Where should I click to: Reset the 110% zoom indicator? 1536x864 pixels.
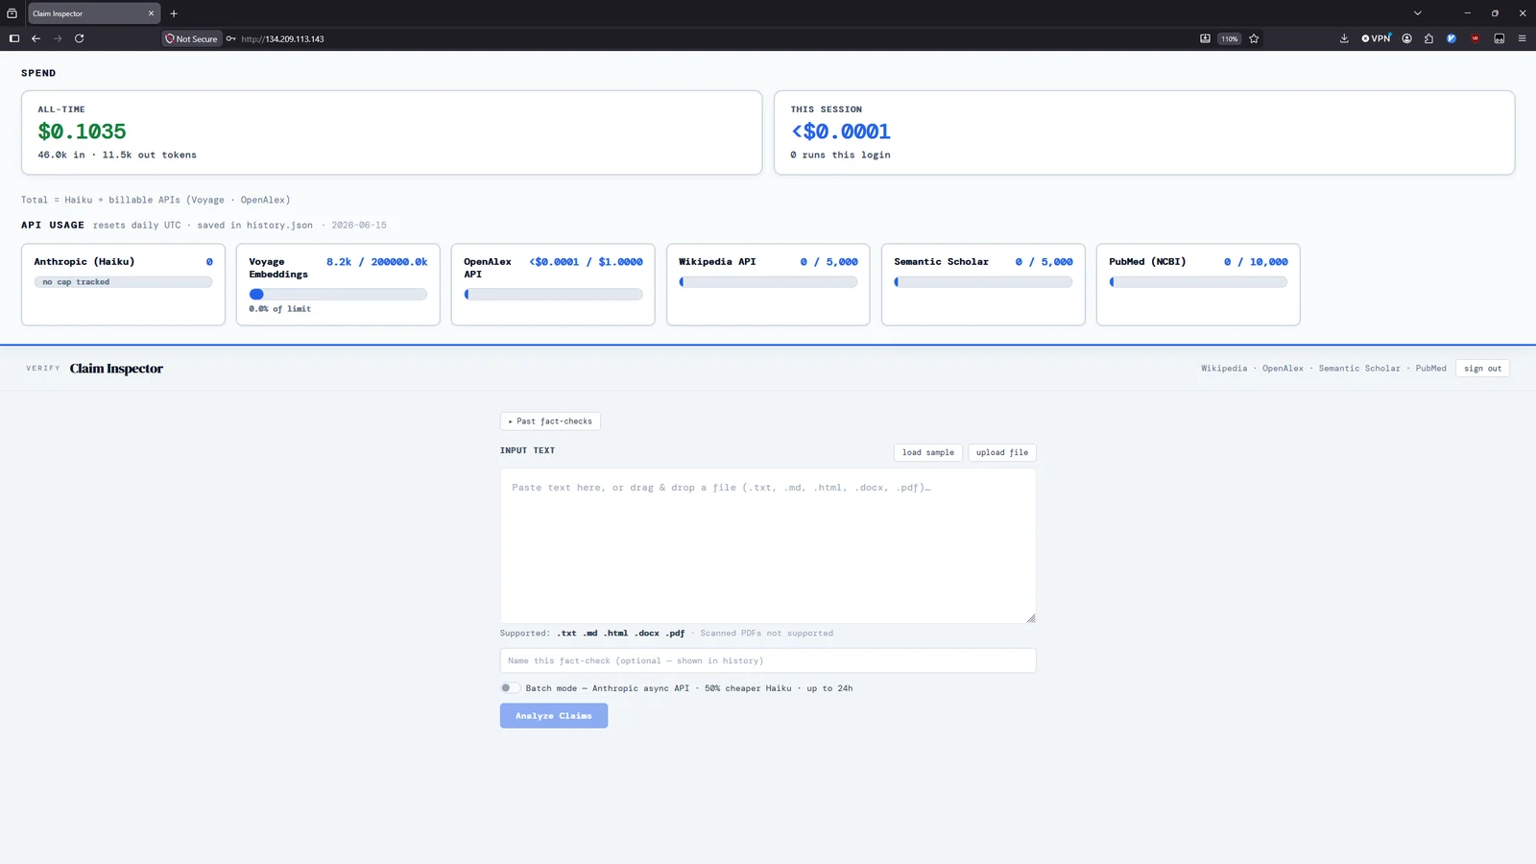click(1230, 38)
